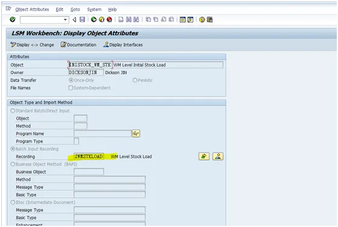Screen dimensions: 338x227
Task: Click the Program Type field
Action: pyautogui.click(x=76, y=141)
